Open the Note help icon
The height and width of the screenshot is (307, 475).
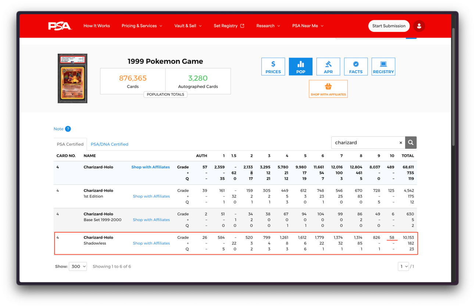68,129
